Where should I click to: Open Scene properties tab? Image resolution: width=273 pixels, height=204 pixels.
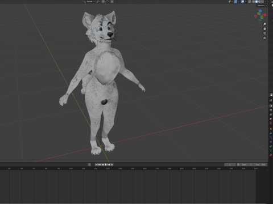(x=271, y=119)
